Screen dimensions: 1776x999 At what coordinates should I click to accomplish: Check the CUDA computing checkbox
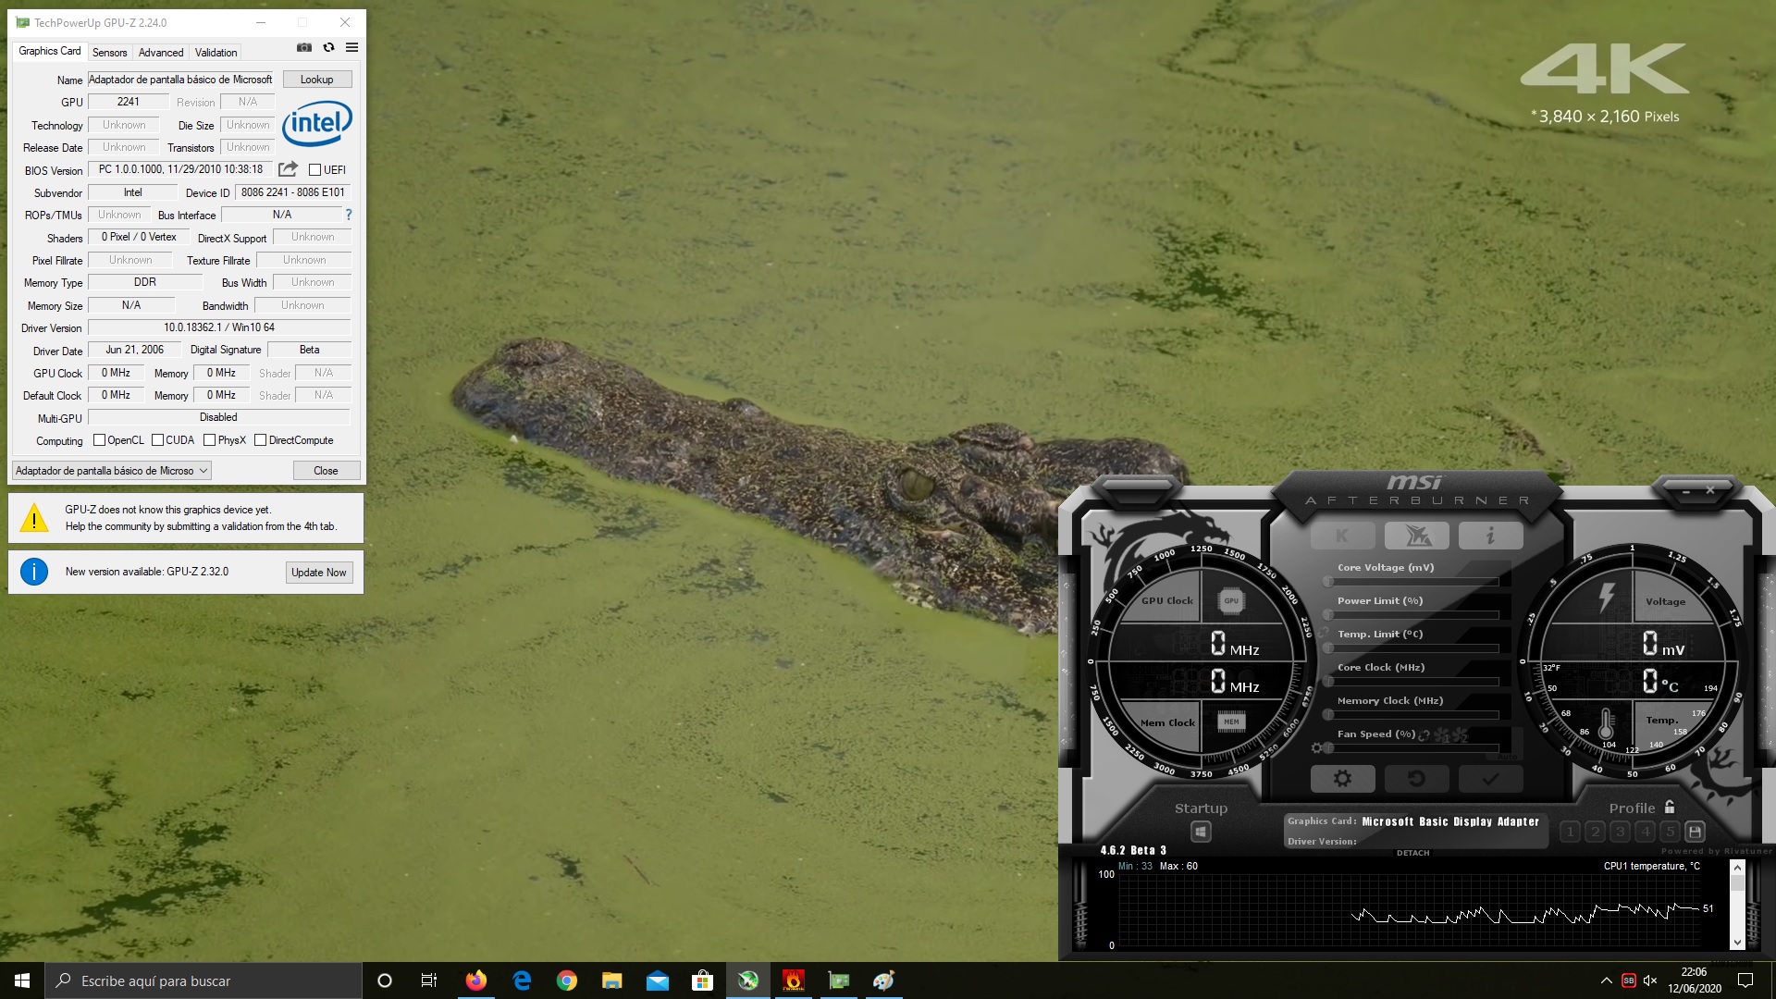click(158, 440)
